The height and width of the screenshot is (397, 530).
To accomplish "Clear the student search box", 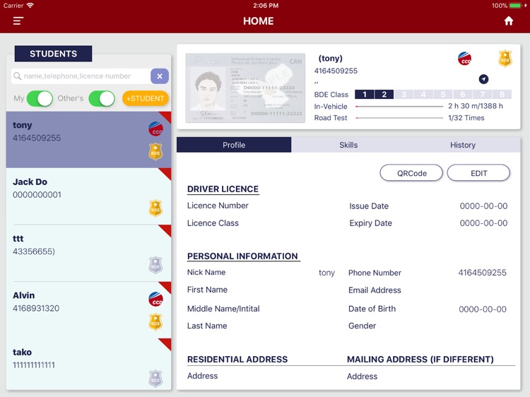I will tap(160, 76).
